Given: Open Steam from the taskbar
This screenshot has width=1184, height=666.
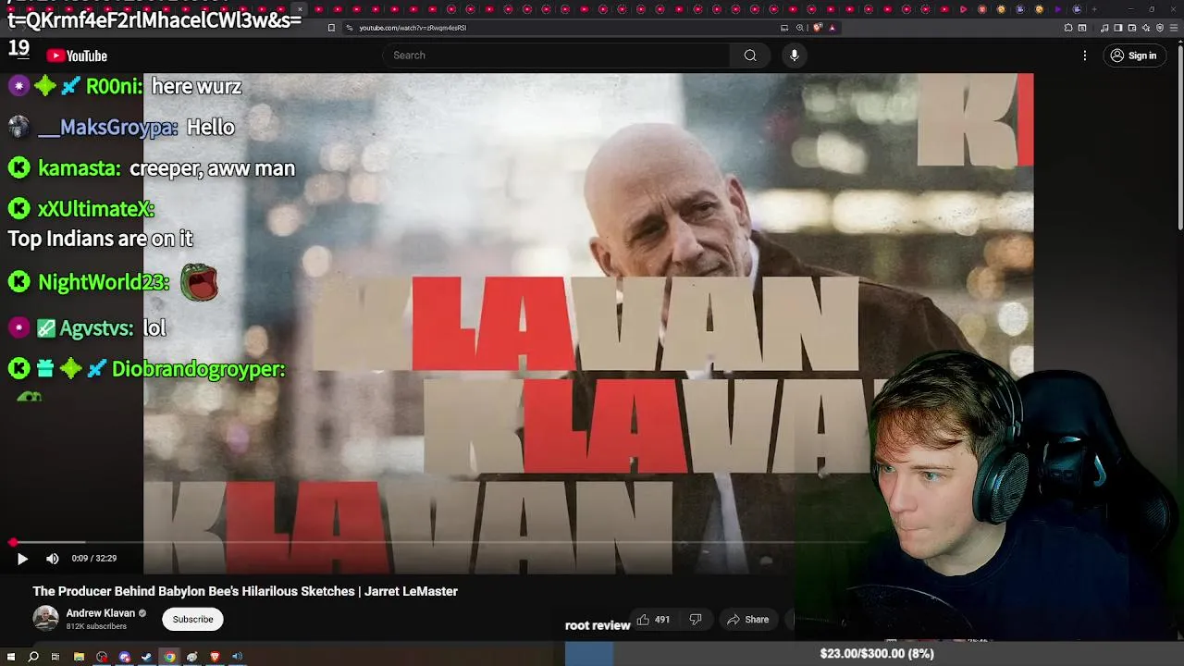Looking at the screenshot, I should point(146,657).
